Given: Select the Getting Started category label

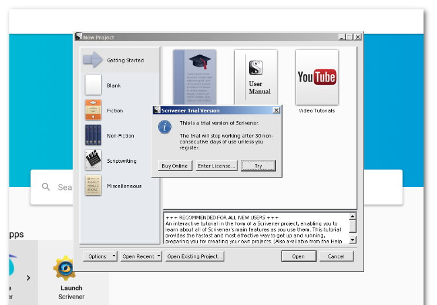Looking at the screenshot, I should (126, 60).
